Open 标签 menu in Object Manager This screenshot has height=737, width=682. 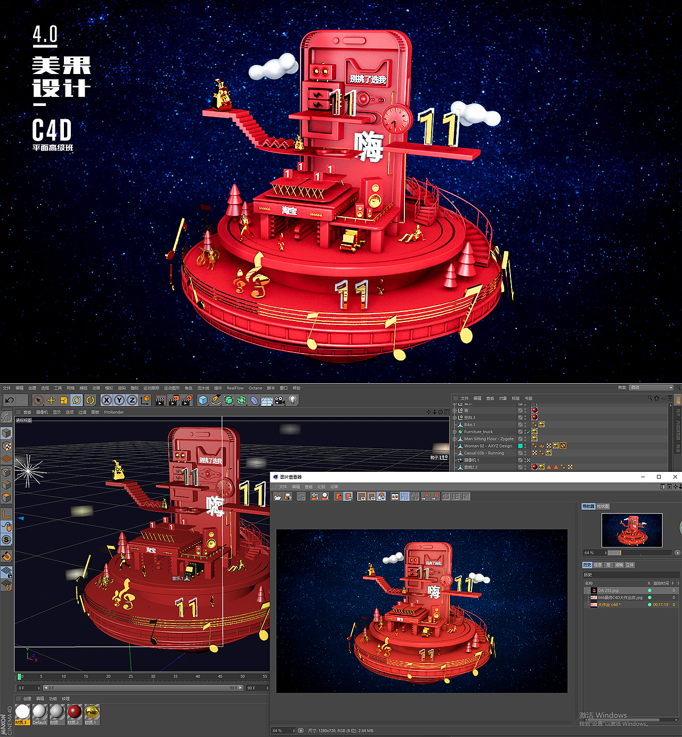coord(516,398)
